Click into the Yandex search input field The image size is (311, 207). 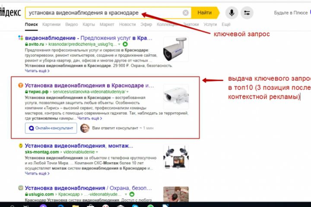104,13
